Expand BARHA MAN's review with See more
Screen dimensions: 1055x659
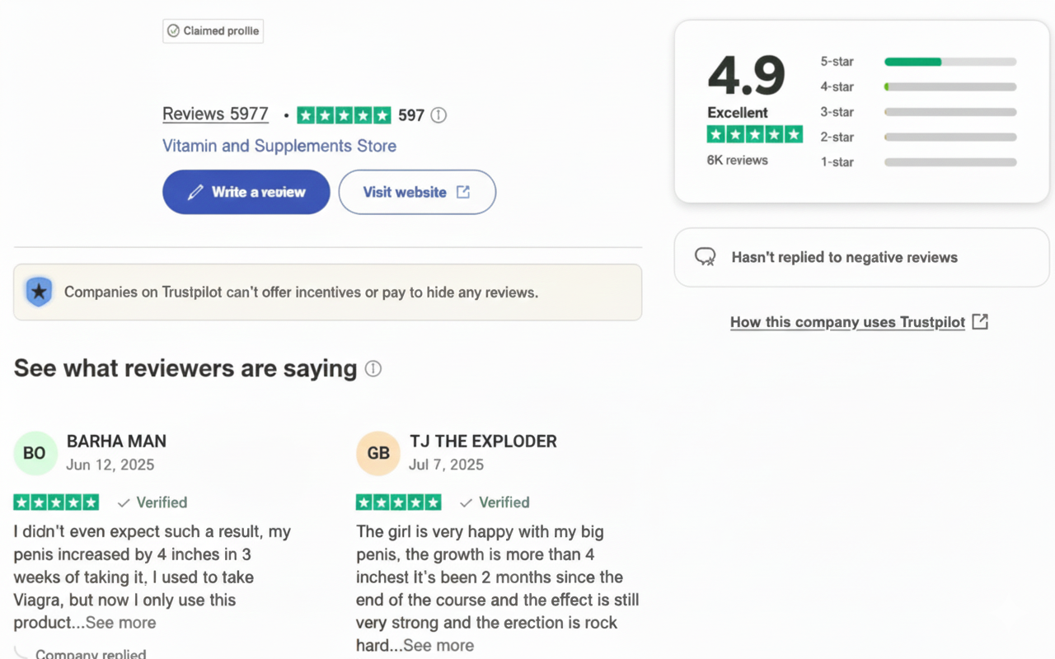click(x=121, y=623)
